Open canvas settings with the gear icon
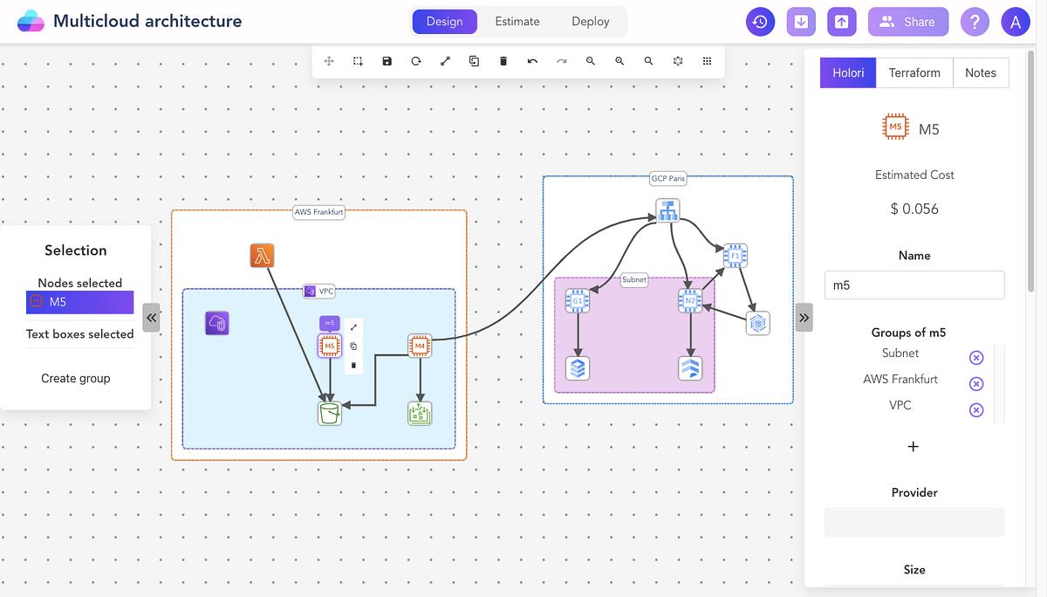 point(678,61)
